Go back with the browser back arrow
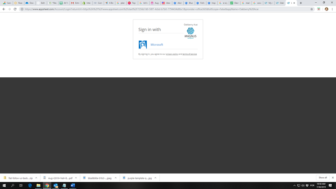 coord(4,9)
